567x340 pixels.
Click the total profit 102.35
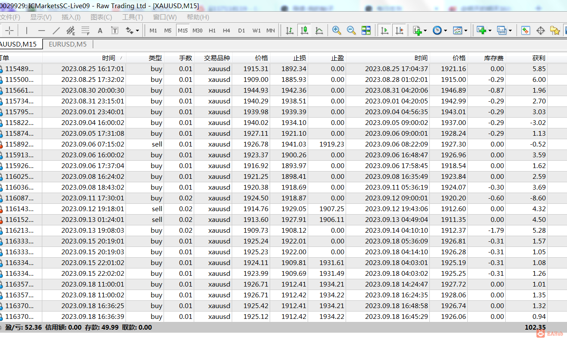535,328
